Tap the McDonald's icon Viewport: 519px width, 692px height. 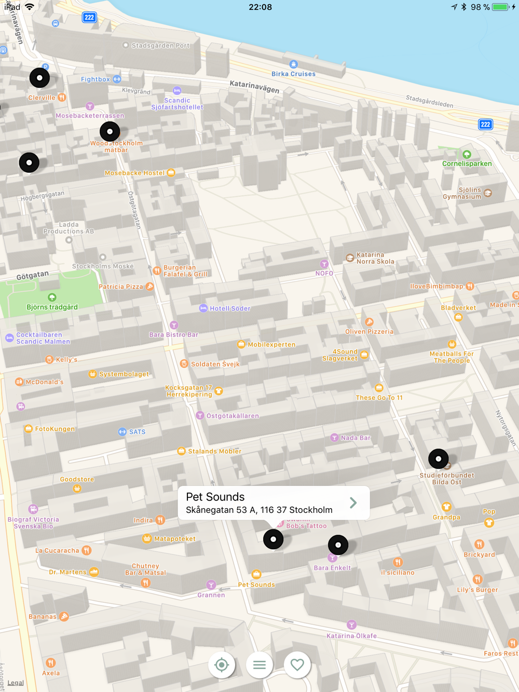19,382
